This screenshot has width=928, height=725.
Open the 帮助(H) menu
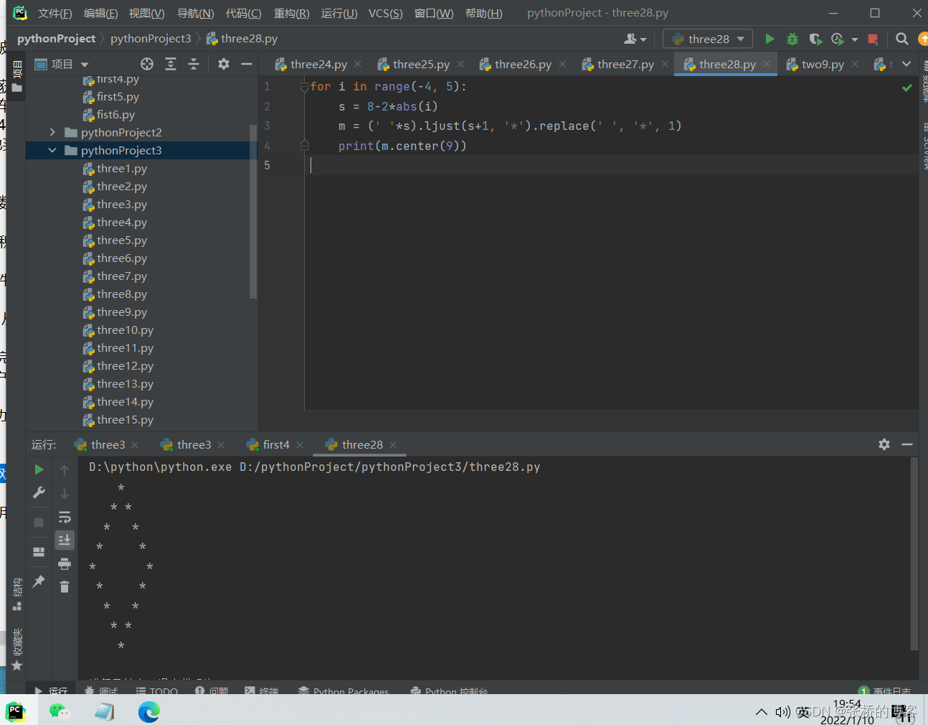coord(483,13)
